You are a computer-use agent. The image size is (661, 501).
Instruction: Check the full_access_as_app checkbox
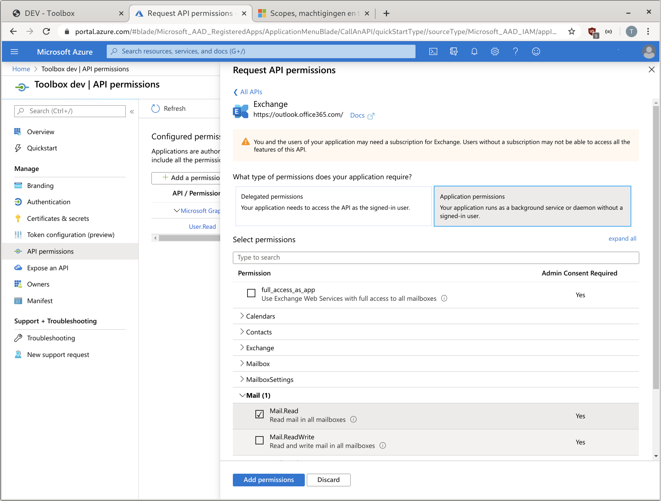click(251, 293)
